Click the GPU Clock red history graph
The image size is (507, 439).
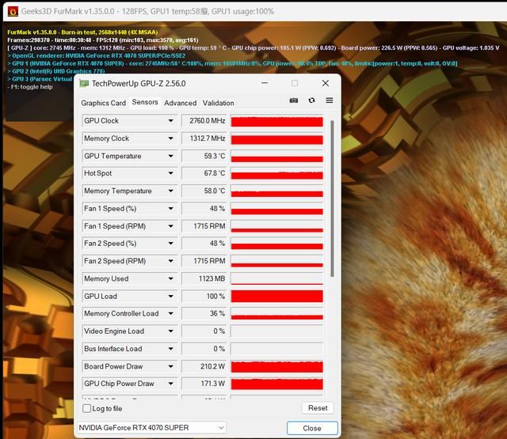coord(277,121)
